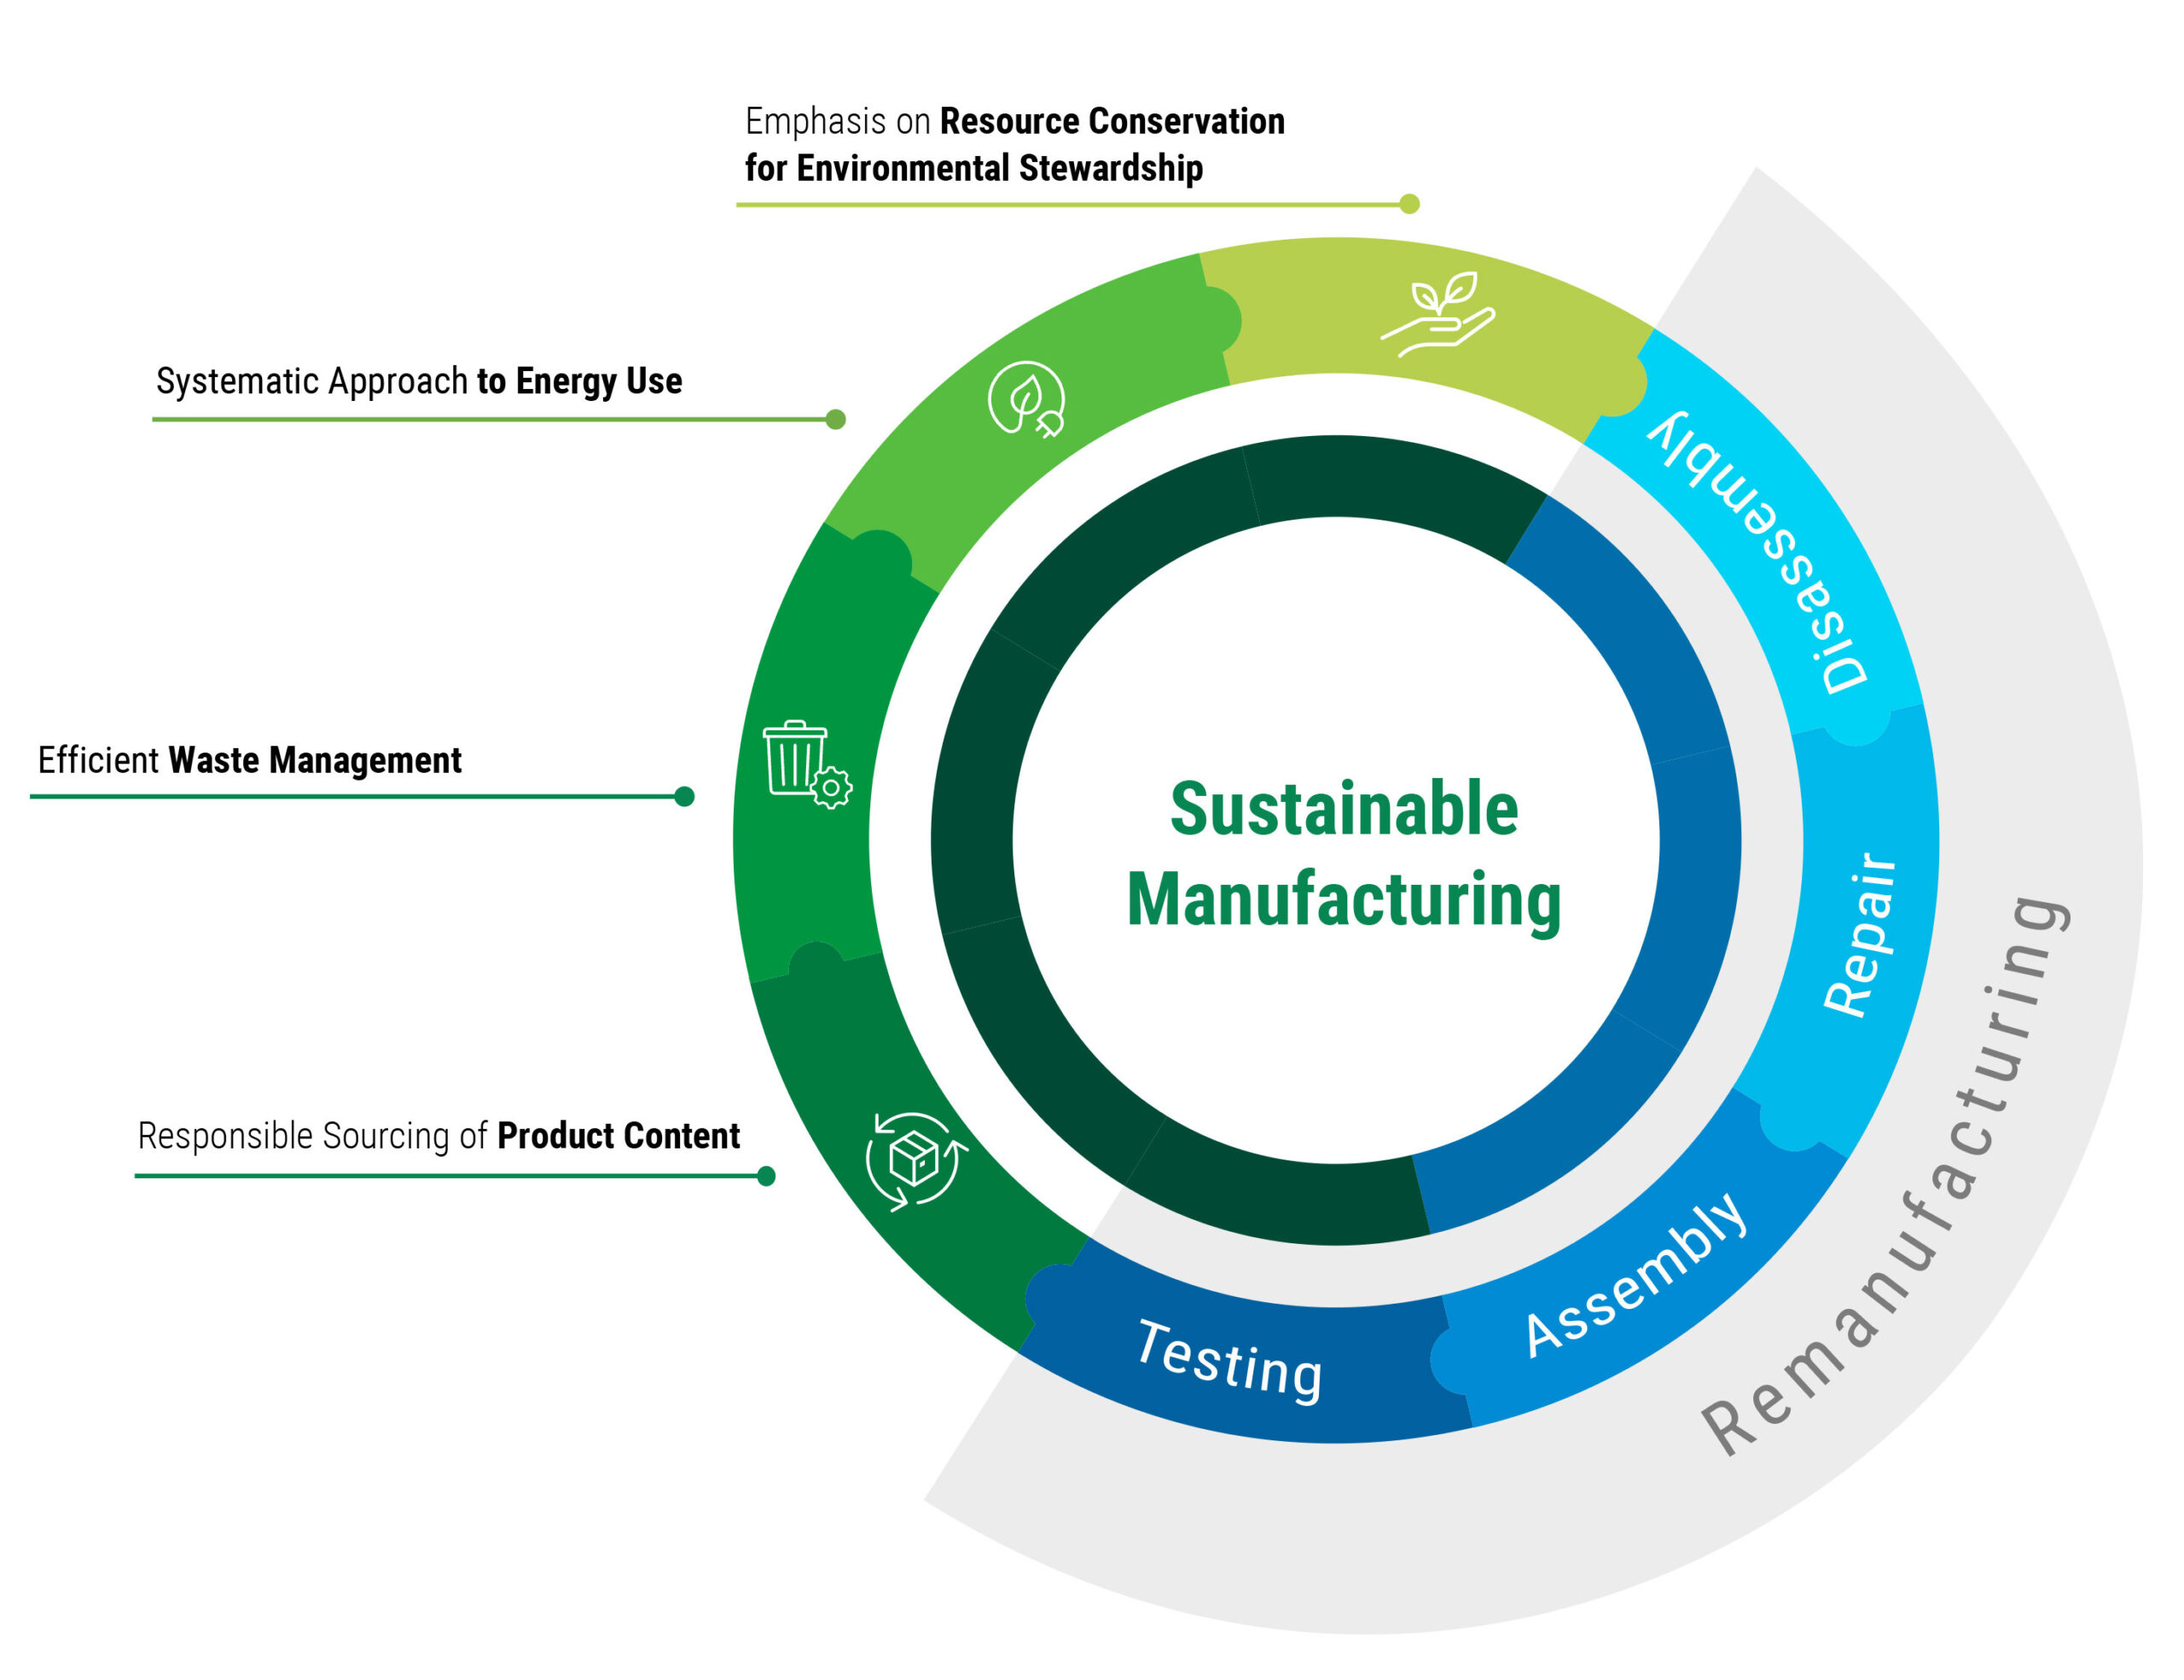Click the trash can with gear icon
Screen dimensions: 2184x1680
[806, 764]
